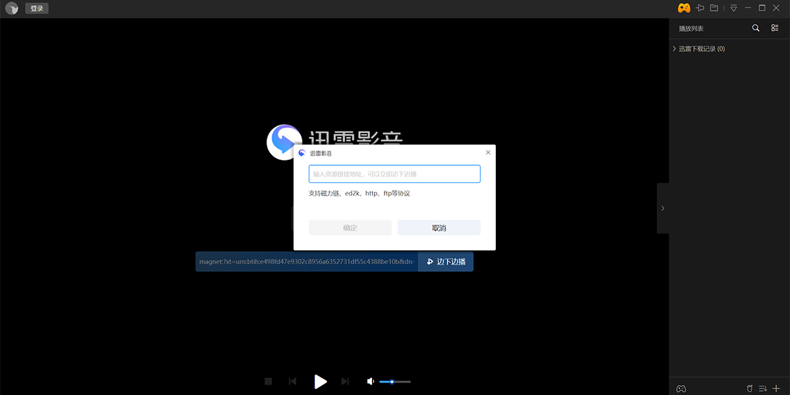Pin the player window on top
The width and height of the screenshot is (790, 395).
click(700, 8)
